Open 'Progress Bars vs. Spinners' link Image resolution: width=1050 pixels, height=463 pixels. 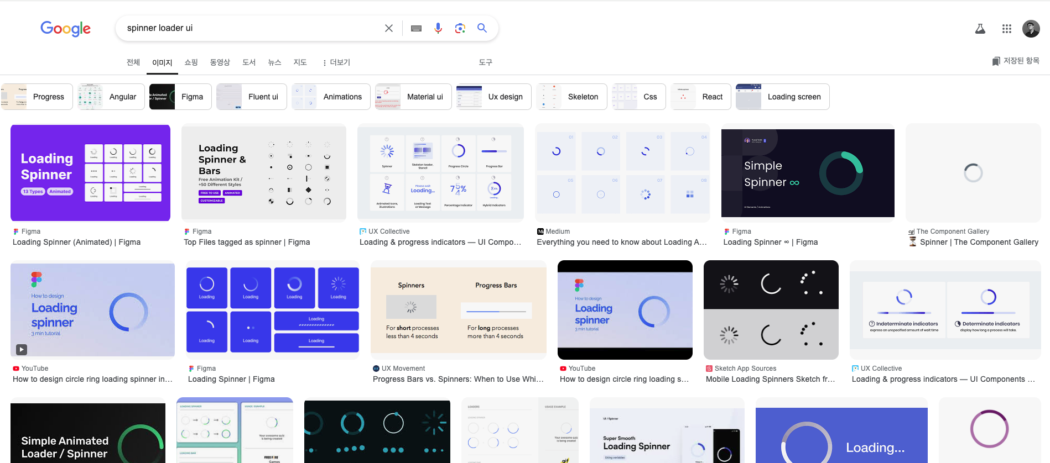click(x=458, y=379)
